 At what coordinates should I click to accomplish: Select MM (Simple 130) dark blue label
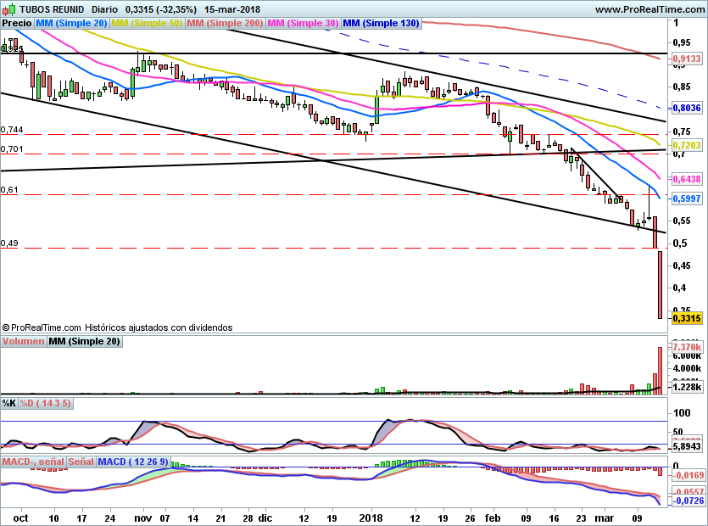click(x=381, y=23)
